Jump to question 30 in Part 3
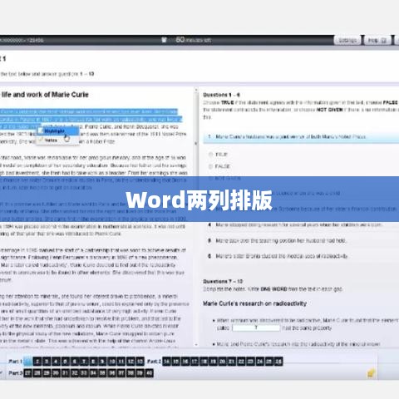 click(56, 373)
